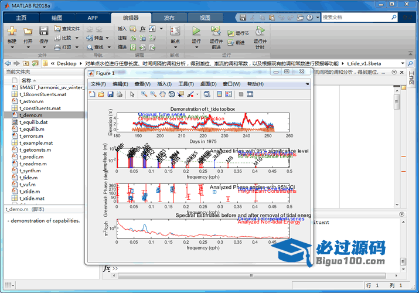Viewport: 419px width, 293px height.
Task: Click the Figure 1 New Figure toolbar icon
Action: (x=92, y=94)
